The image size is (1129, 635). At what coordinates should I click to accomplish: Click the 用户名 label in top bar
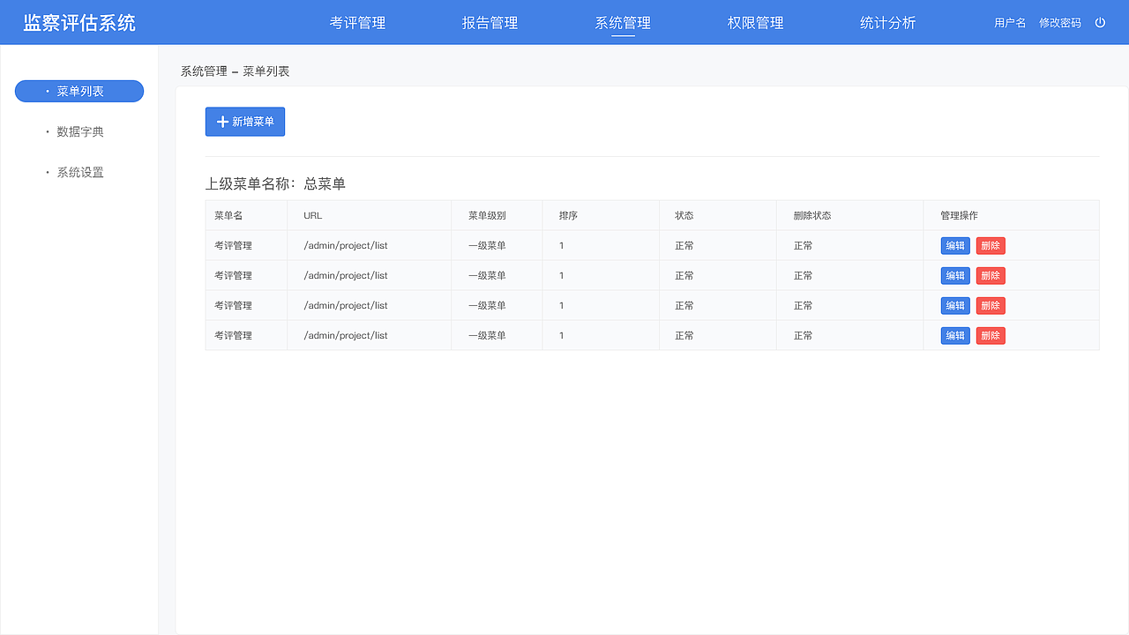(1009, 23)
